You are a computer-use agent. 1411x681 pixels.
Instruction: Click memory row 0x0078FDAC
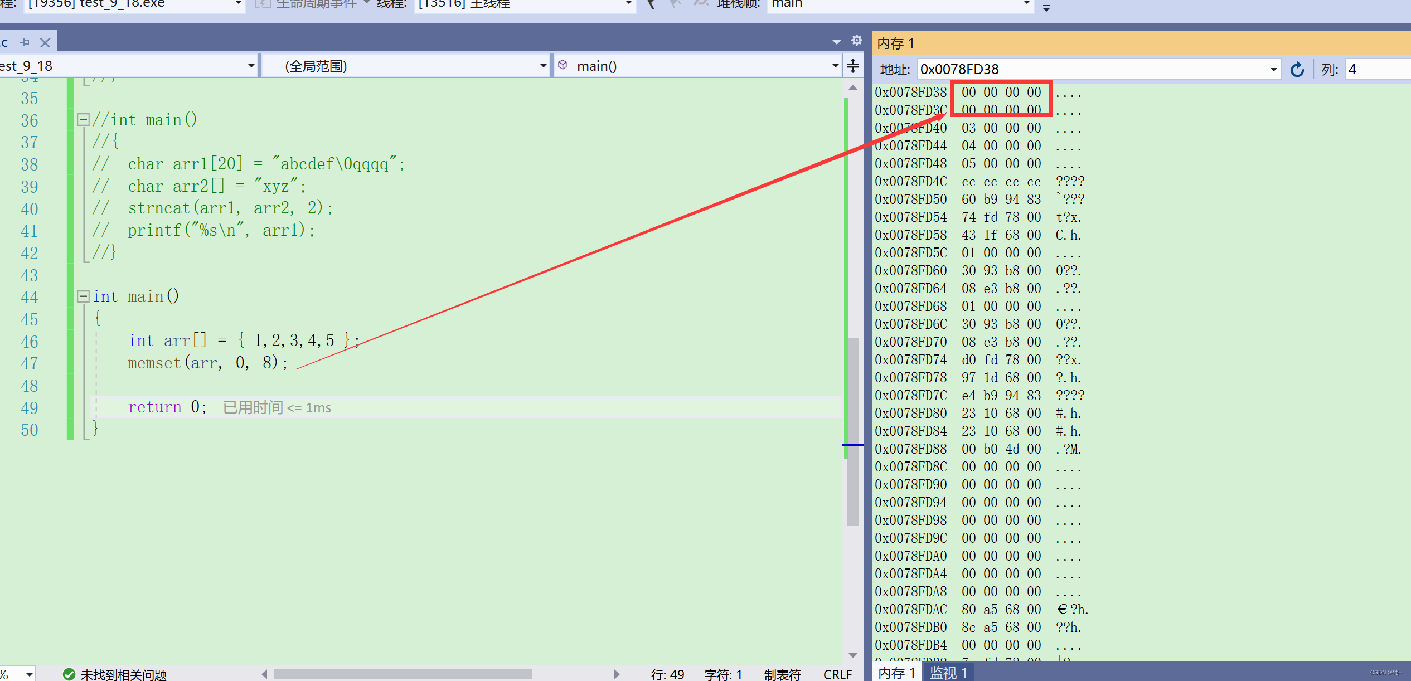click(x=981, y=609)
